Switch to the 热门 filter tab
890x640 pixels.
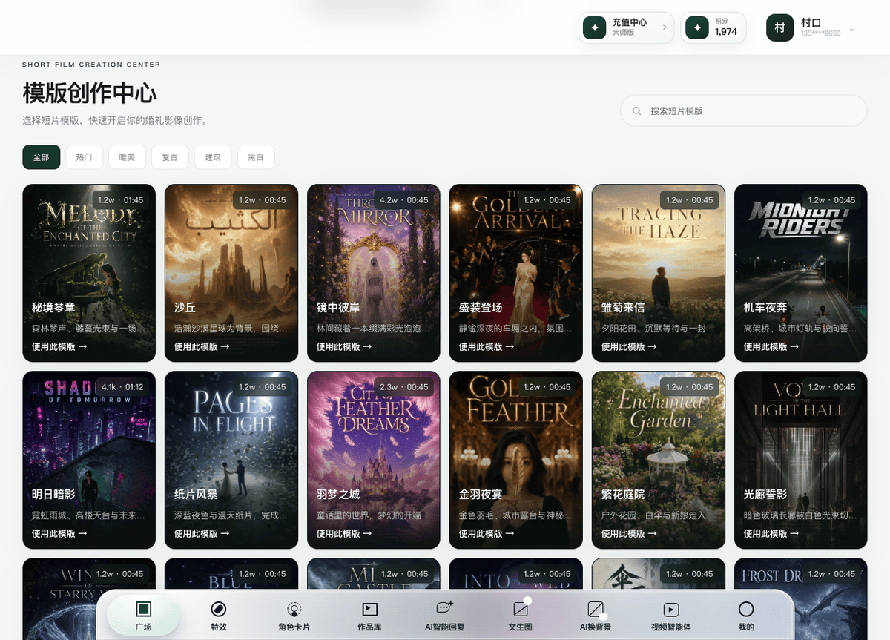pos(84,157)
